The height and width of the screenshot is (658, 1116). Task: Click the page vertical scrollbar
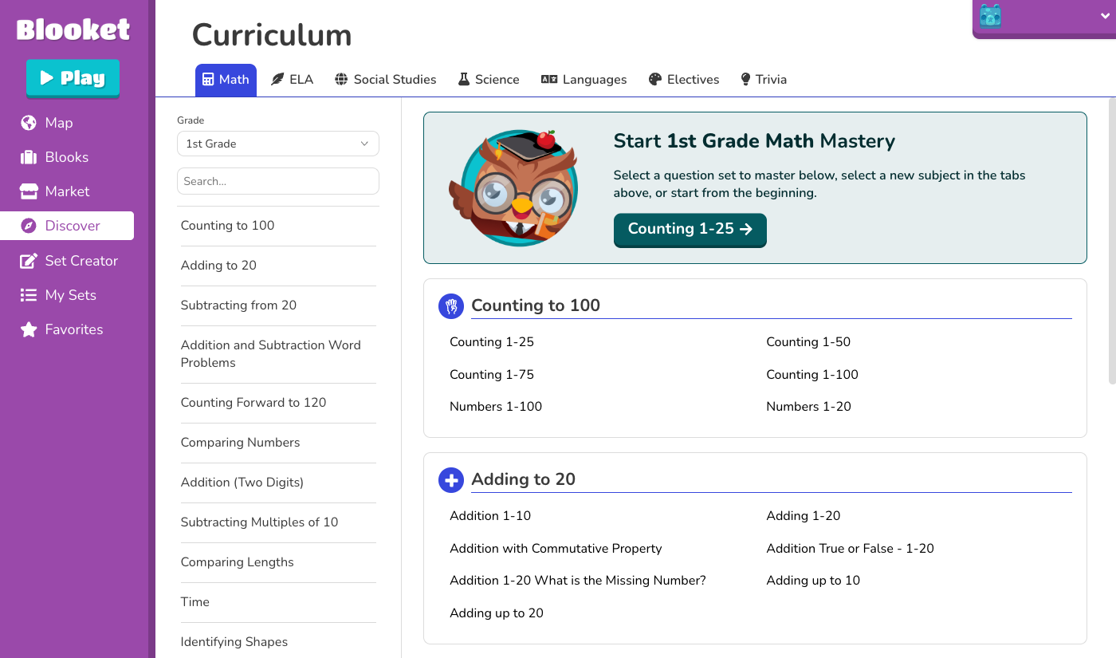click(x=1111, y=239)
